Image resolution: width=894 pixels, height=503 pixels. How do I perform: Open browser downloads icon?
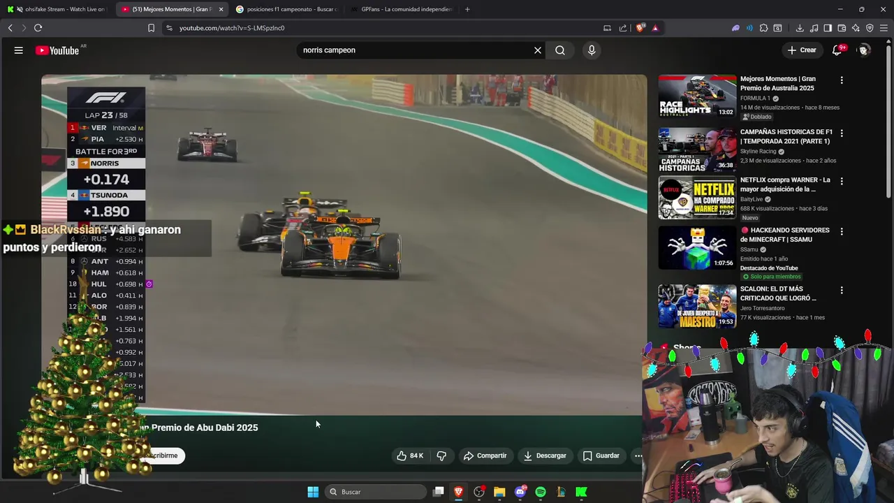[x=800, y=28]
